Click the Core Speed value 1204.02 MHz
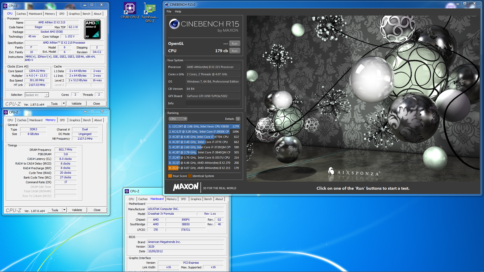The height and width of the screenshot is (272, 484). pyautogui.click(x=37, y=71)
